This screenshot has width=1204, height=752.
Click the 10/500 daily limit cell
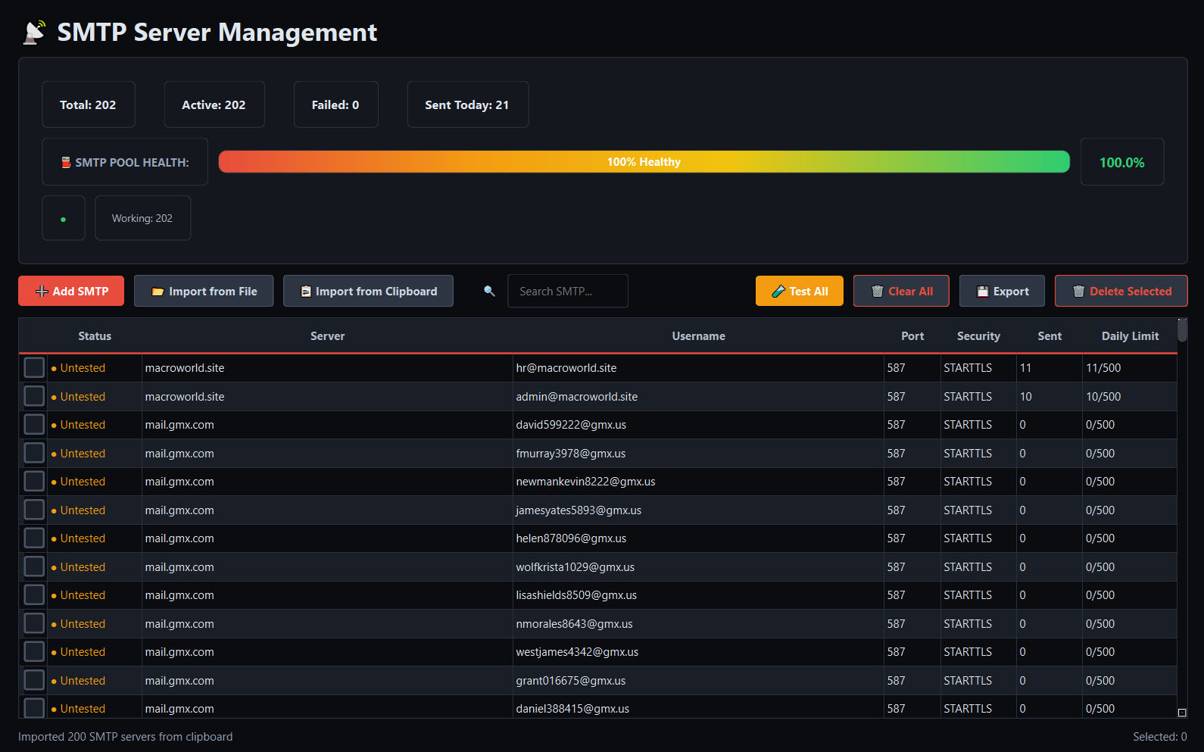coord(1130,397)
